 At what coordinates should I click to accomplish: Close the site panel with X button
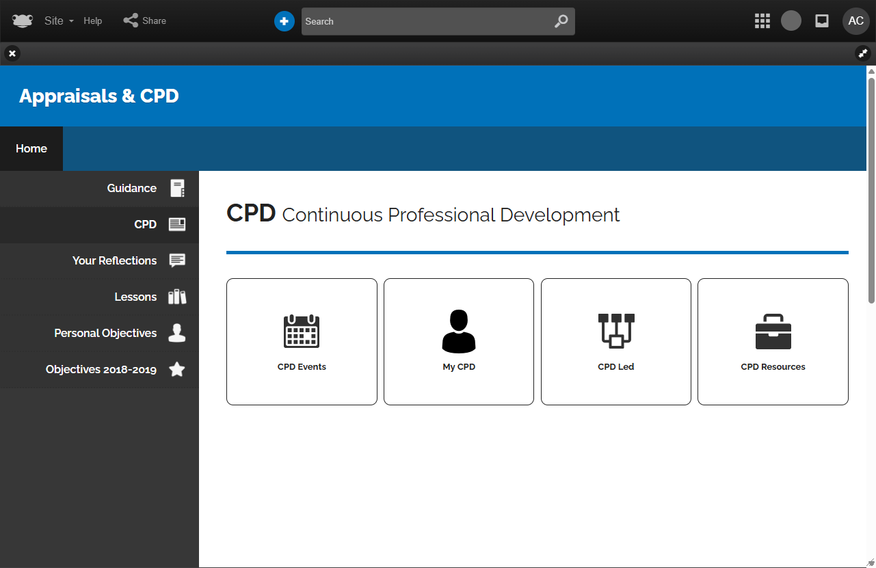(x=12, y=53)
